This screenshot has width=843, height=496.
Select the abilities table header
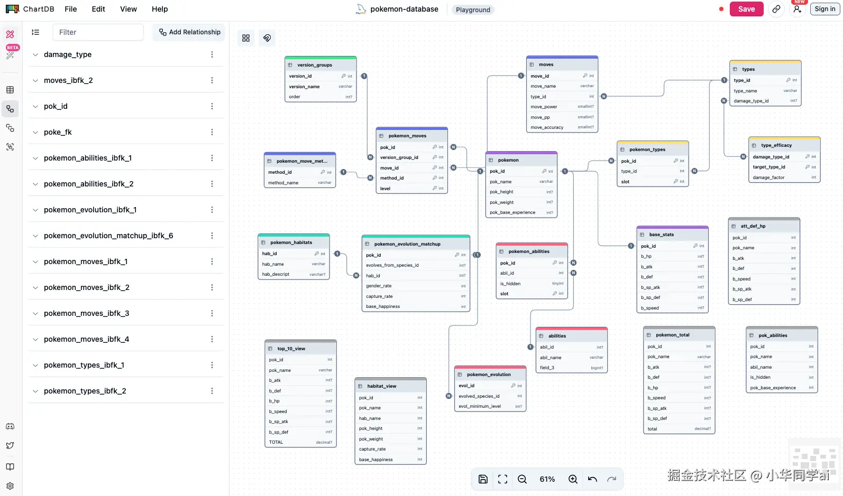pos(572,336)
